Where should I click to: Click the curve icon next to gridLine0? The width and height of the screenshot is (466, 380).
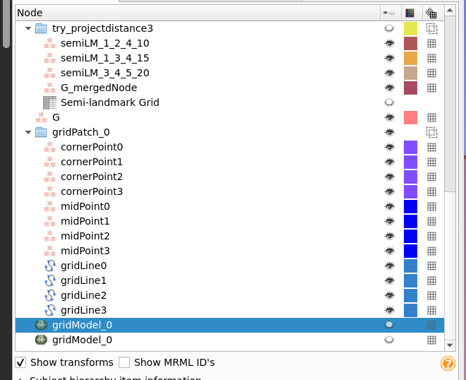tap(49, 266)
